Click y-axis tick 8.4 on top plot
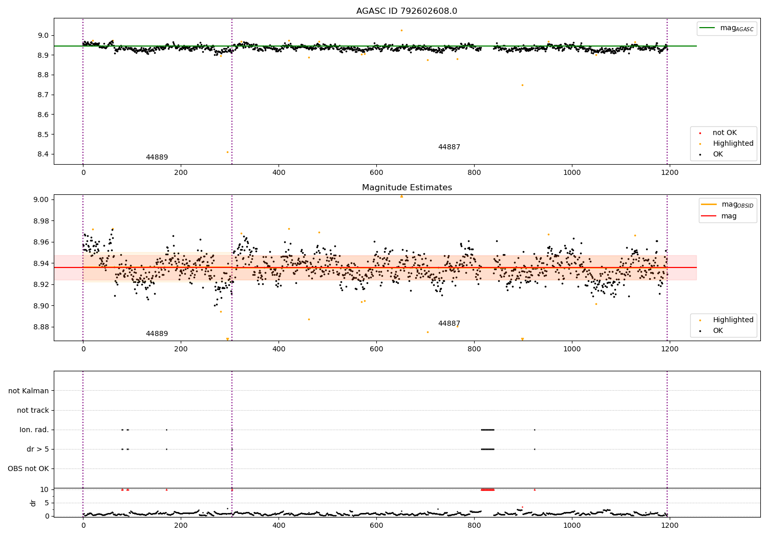 point(44,154)
